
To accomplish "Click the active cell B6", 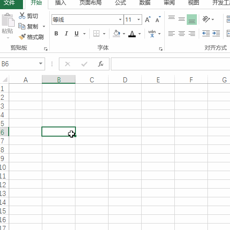I will (x=58, y=132).
